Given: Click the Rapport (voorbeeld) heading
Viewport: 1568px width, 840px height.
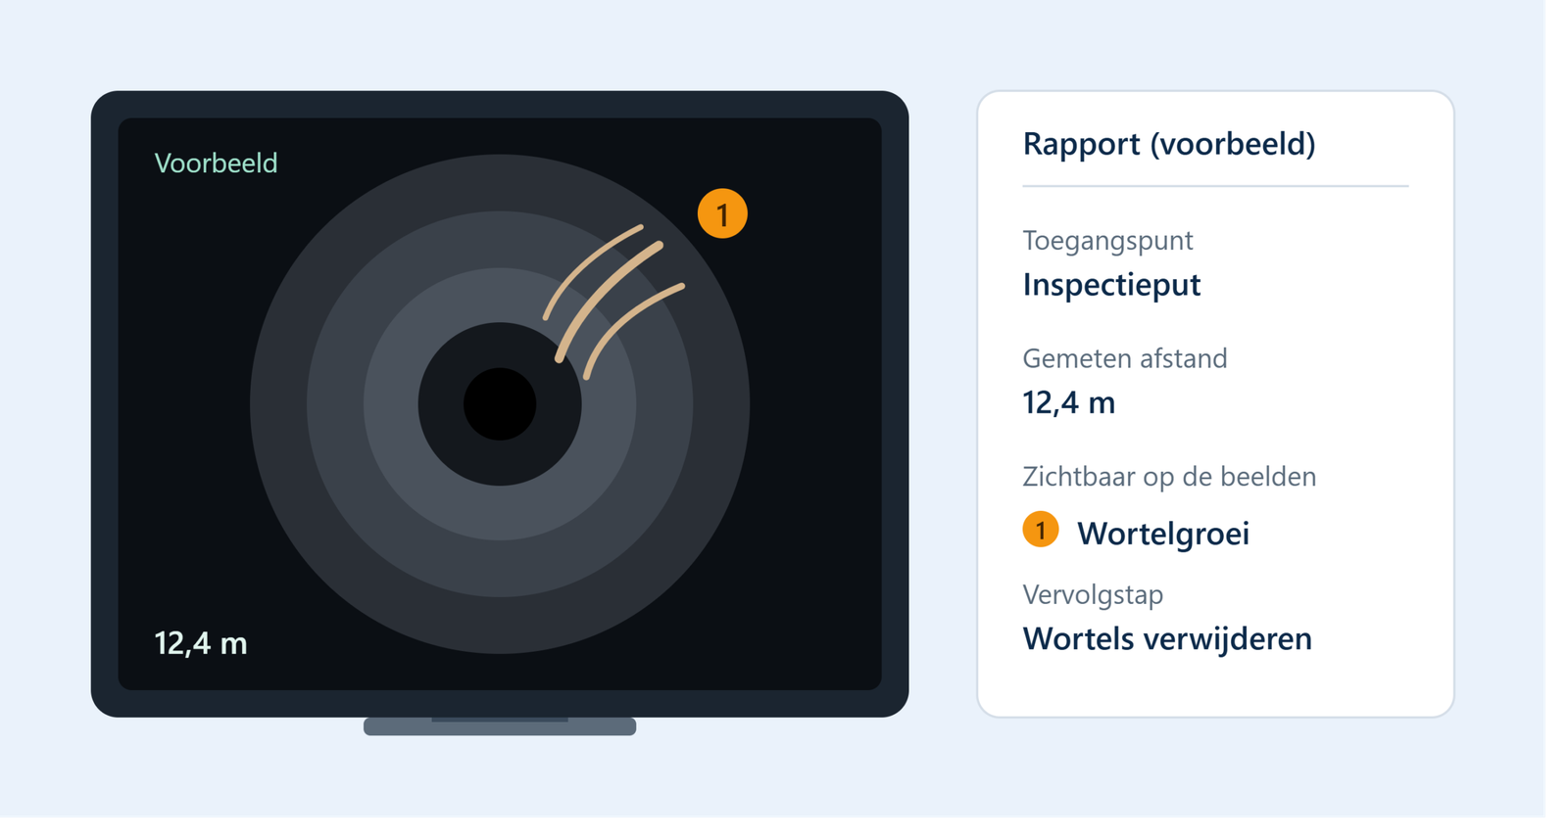Looking at the screenshot, I should click(1169, 144).
